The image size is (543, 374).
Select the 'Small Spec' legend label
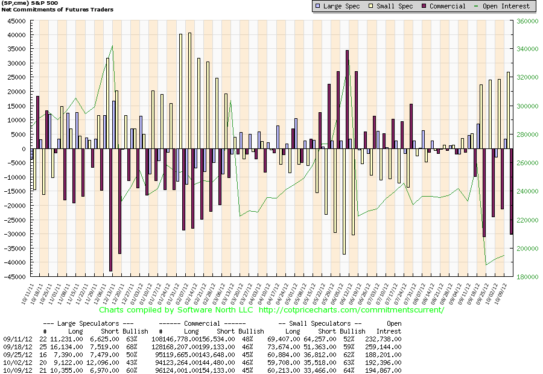coord(395,6)
